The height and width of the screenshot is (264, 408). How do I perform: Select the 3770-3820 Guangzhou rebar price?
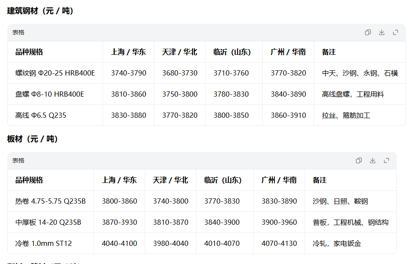(x=288, y=73)
